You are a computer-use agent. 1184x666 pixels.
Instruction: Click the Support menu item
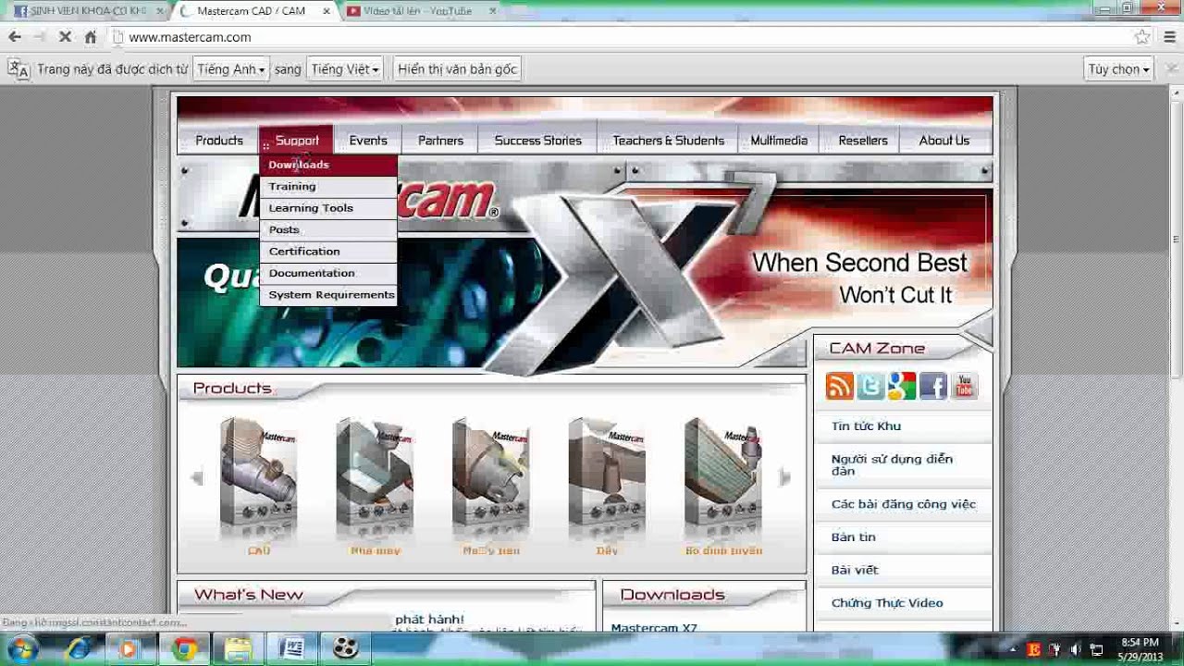point(297,141)
